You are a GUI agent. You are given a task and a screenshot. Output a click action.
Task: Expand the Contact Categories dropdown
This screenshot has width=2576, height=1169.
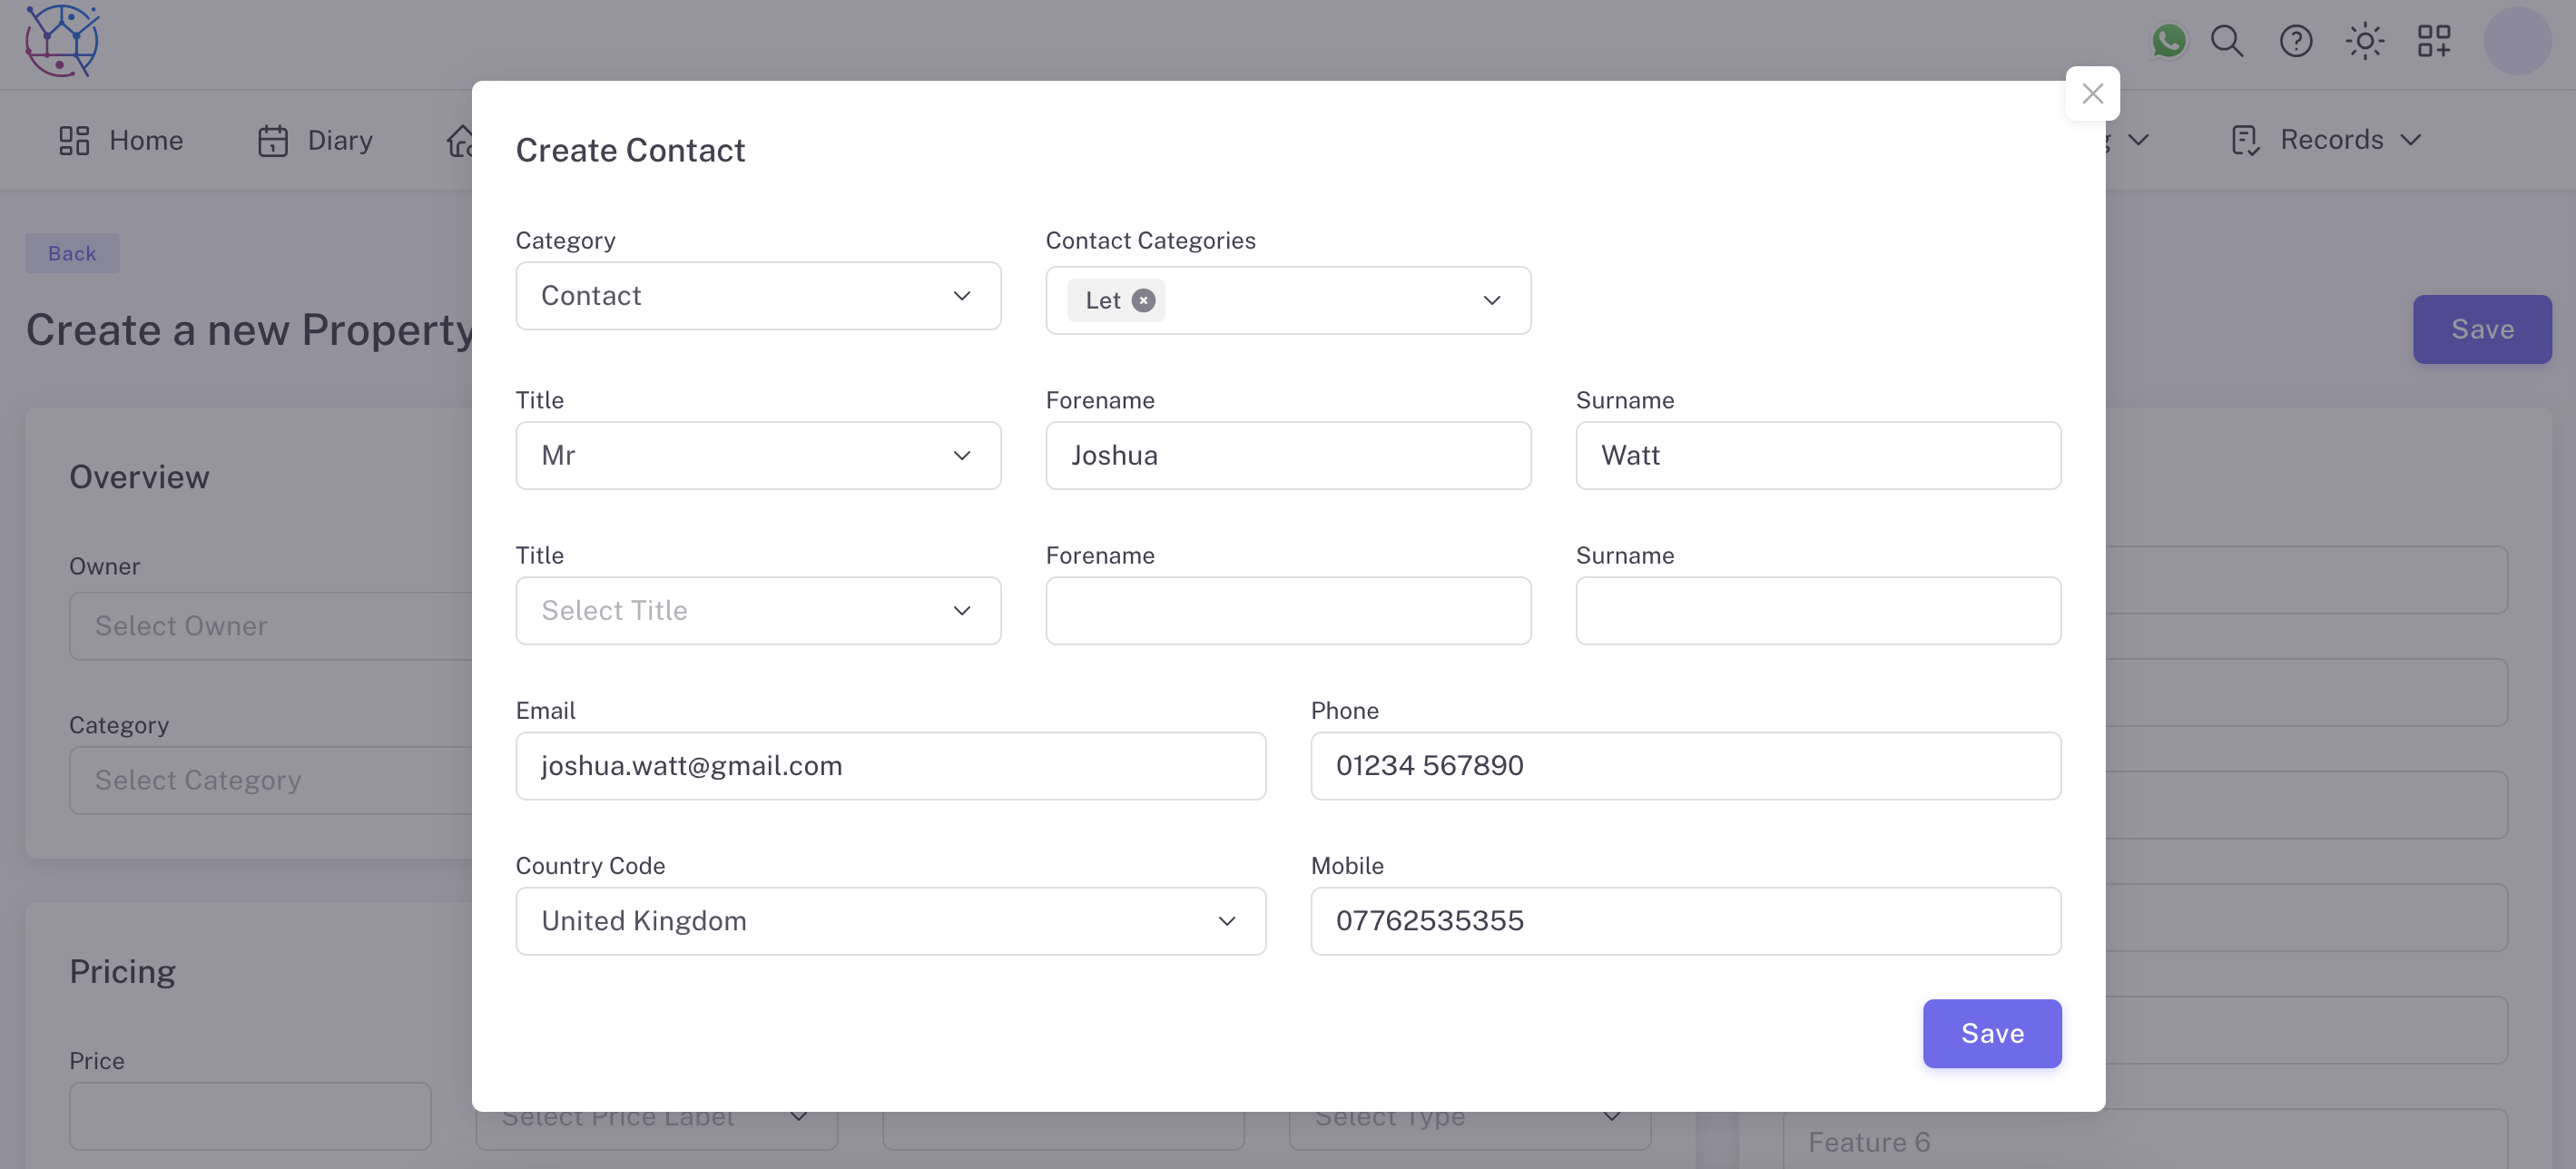[1491, 300]
